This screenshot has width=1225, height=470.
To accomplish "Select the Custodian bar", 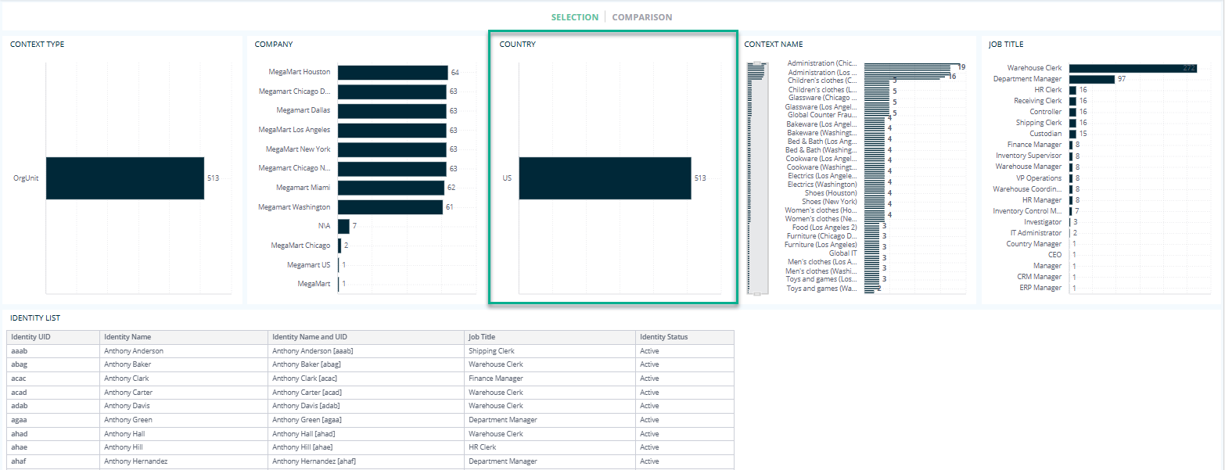I will point(1072,134).
